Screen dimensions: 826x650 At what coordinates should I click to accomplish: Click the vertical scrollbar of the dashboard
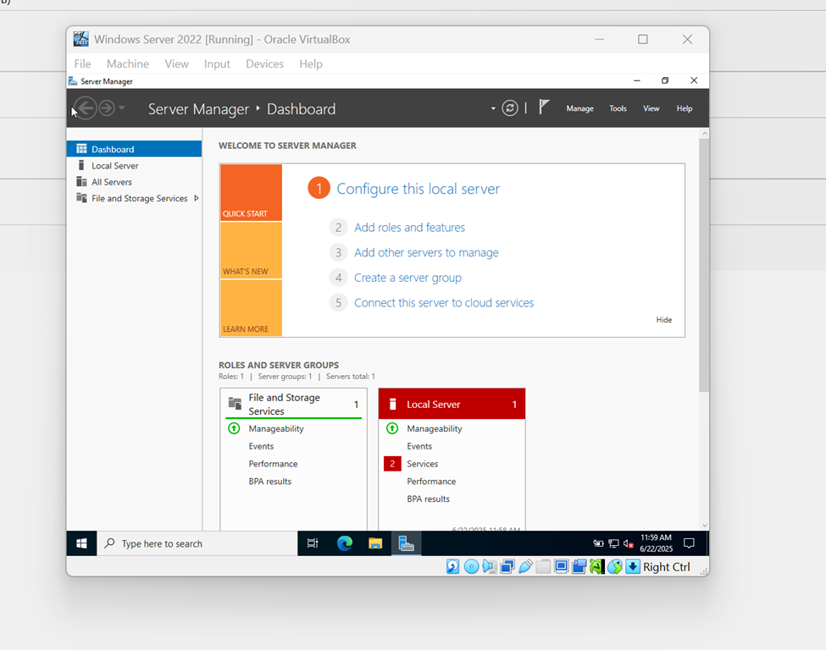point(704,266)
